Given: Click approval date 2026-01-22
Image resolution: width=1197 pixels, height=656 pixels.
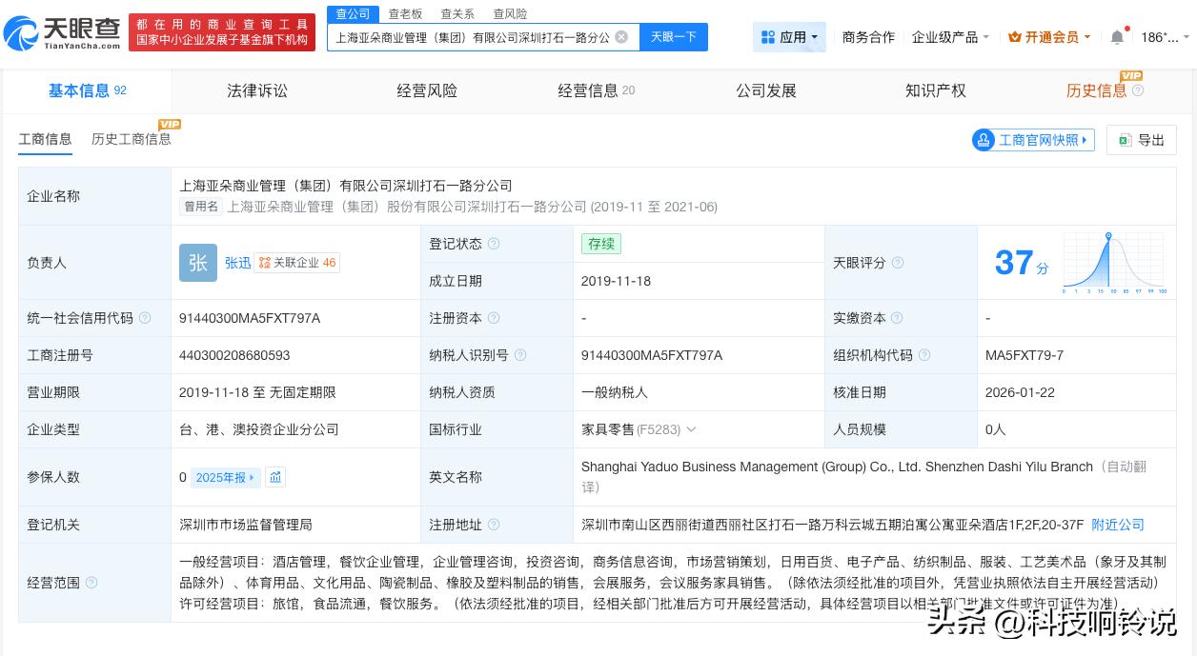Looking at the screenshot, I should tap(1021, 392).
